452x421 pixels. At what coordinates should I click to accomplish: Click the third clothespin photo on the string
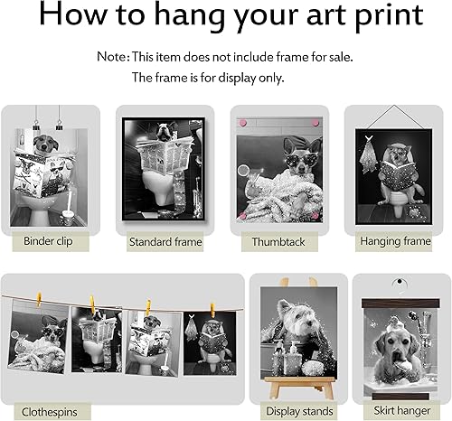153,343
